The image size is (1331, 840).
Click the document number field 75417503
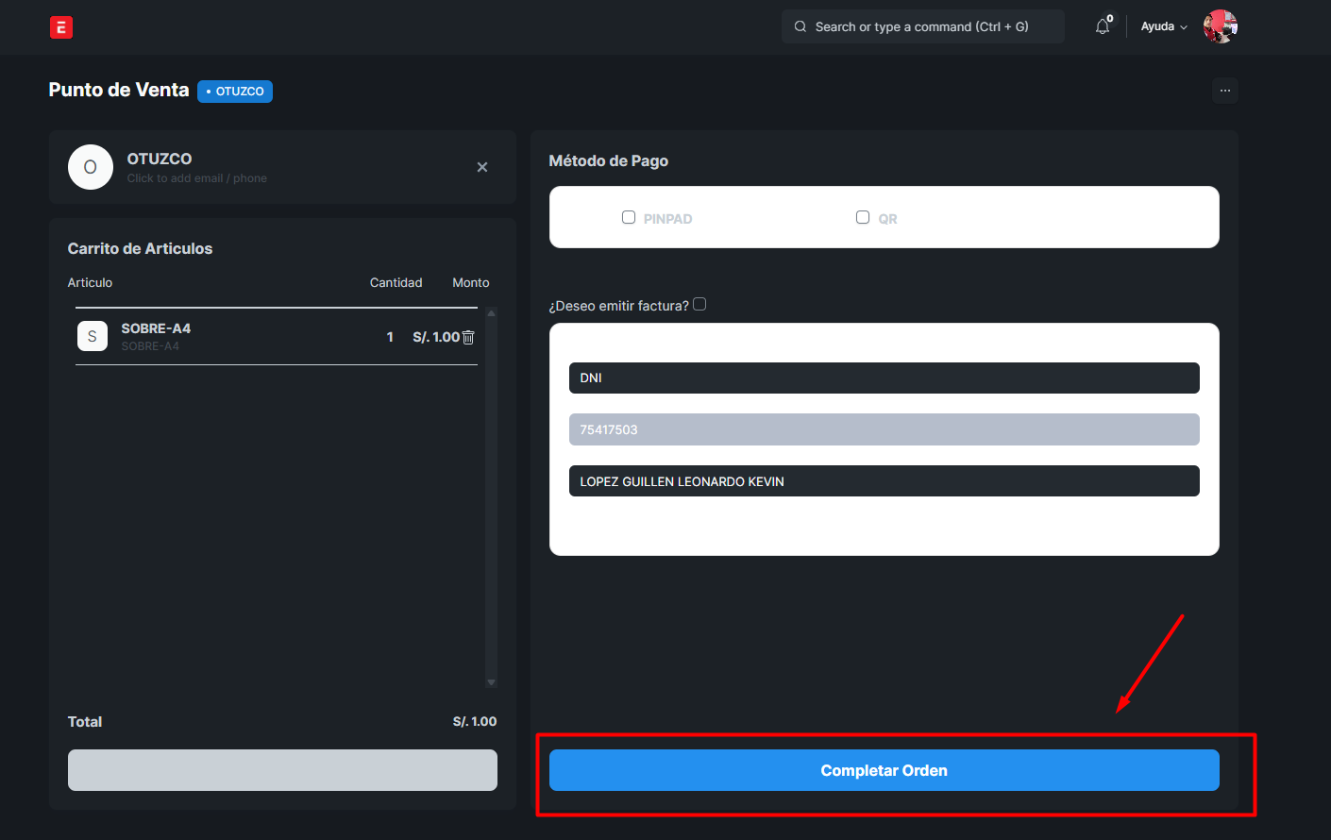(884, 429)
